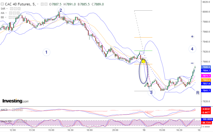Remove the Stoch RSI indicator with its X
The width and height of the screenshot is (213, 132).
coord(25,121)
